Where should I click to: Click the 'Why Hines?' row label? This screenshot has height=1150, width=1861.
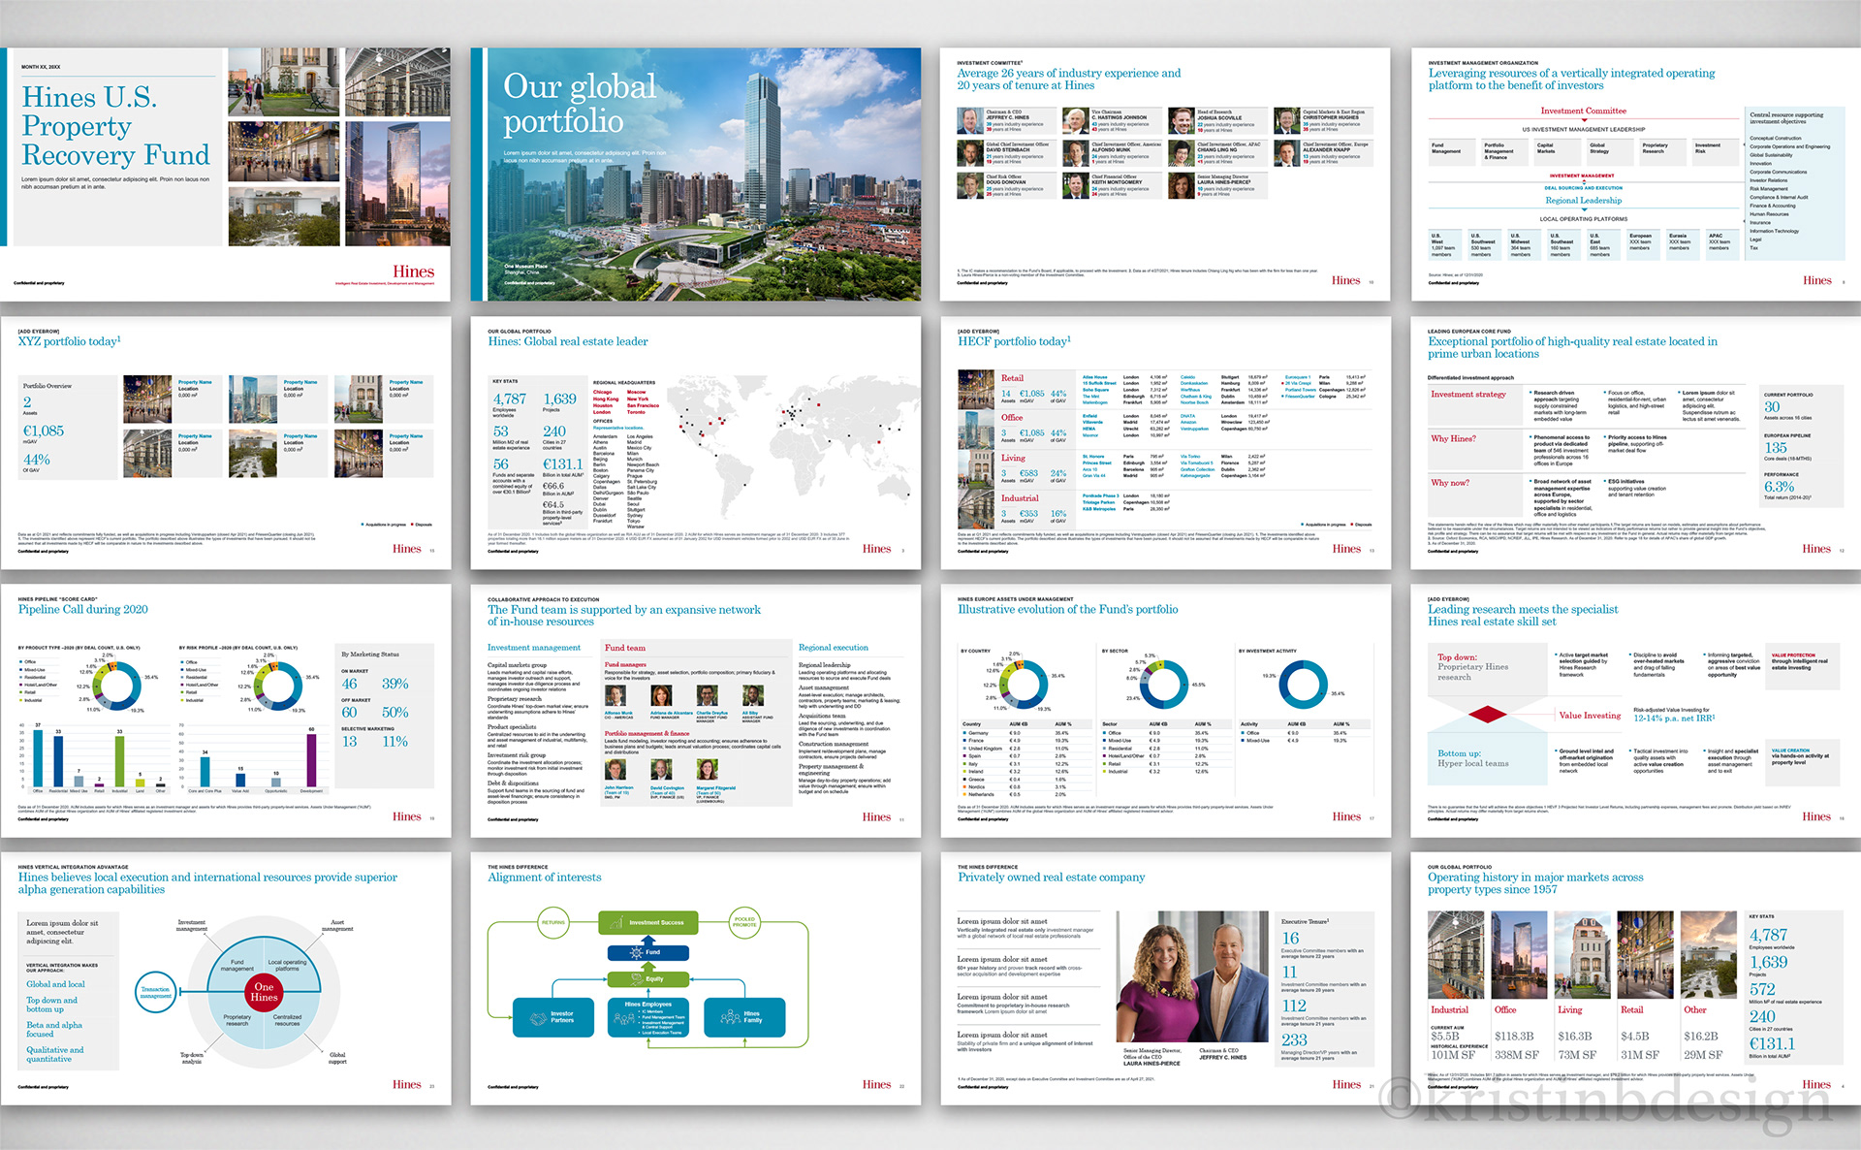(x=1453, y=438)
